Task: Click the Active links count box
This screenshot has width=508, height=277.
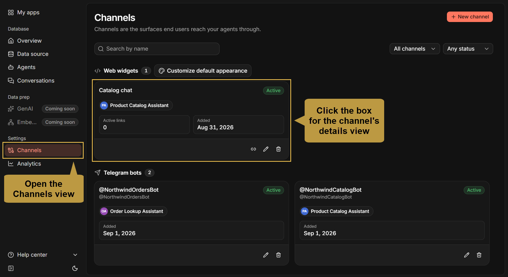Action: click(144, 125)
